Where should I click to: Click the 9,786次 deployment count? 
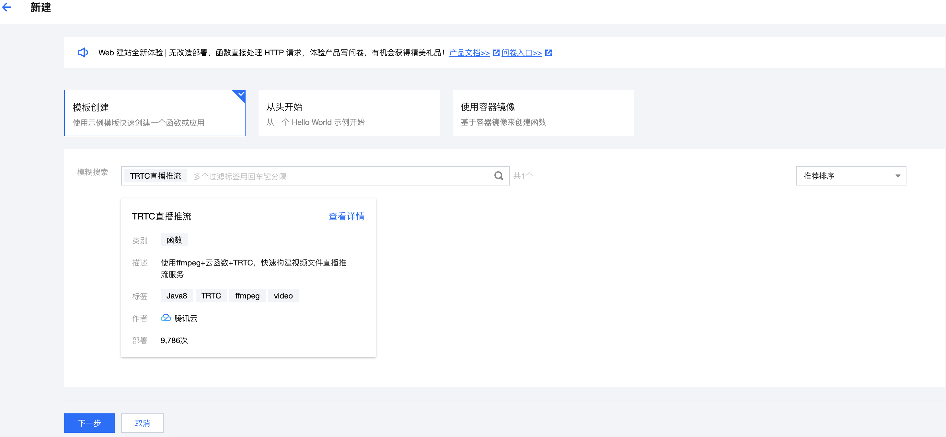(174, 341)
